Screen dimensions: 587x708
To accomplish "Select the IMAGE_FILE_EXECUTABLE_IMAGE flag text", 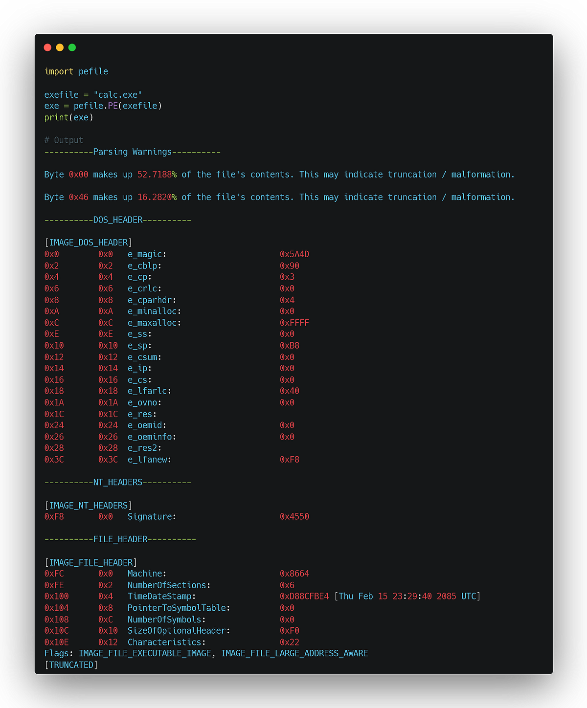I will (145, 653).
